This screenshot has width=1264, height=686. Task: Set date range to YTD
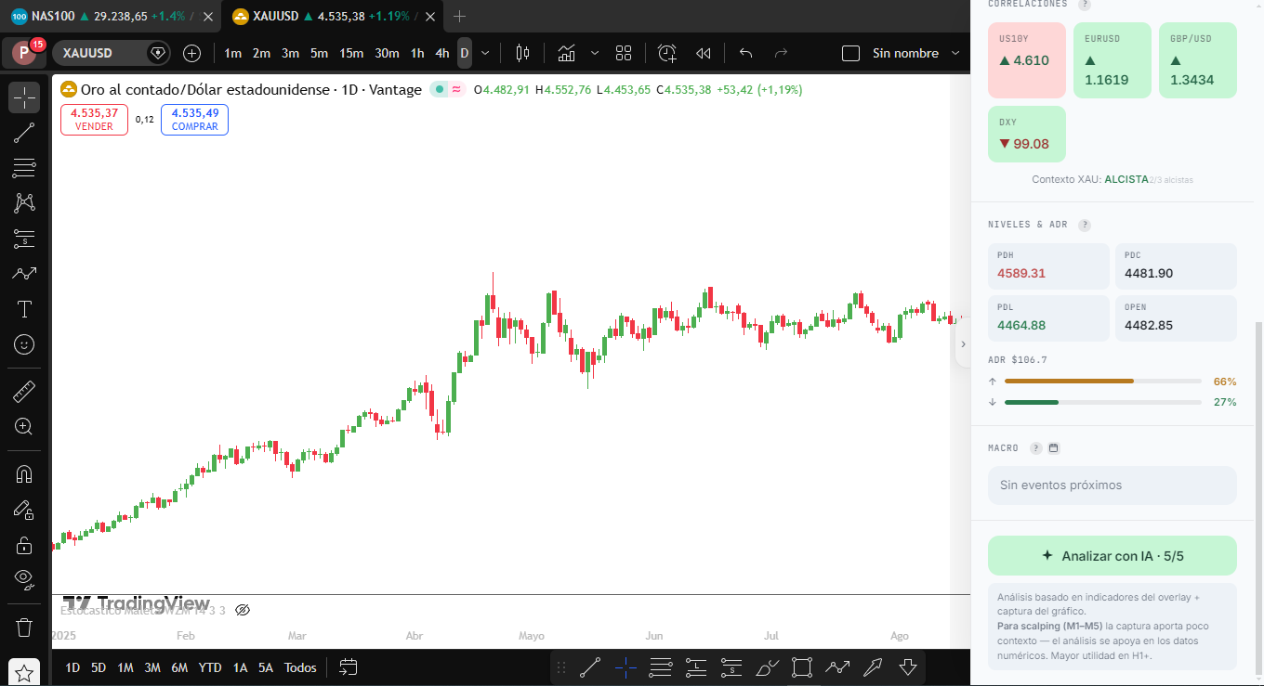(210, 667)
